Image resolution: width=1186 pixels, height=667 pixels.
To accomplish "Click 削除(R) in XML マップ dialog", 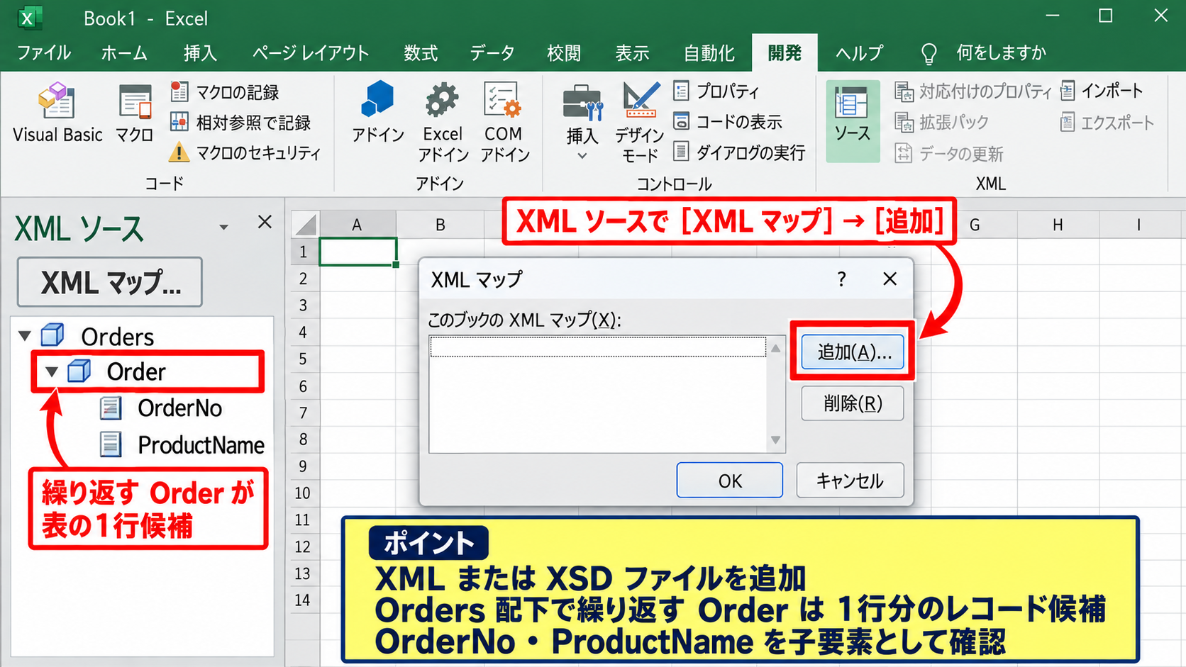I will (853, 403).
